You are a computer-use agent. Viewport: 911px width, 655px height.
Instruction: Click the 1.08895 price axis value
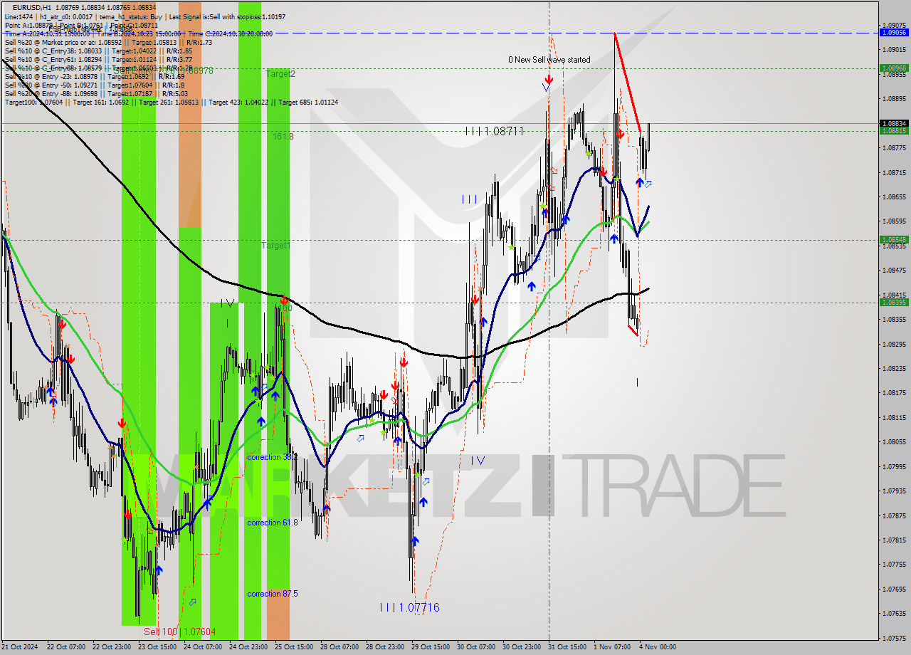point(894,98)
